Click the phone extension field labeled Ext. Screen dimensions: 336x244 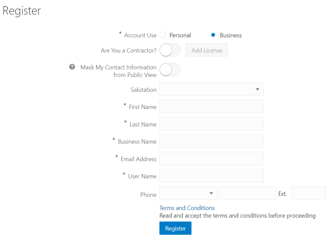309,193
